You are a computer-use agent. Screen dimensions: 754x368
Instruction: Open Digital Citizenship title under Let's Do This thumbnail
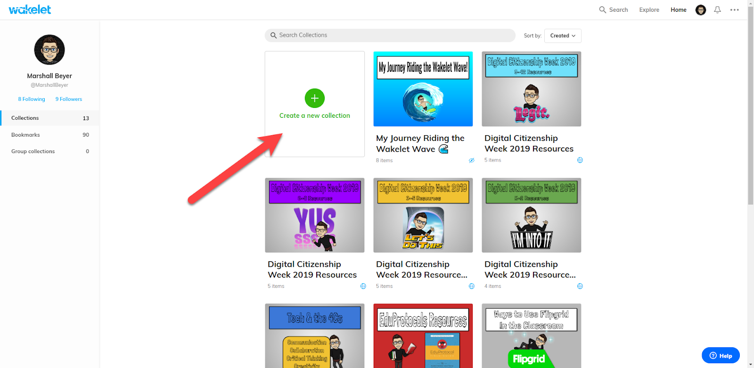421,270
